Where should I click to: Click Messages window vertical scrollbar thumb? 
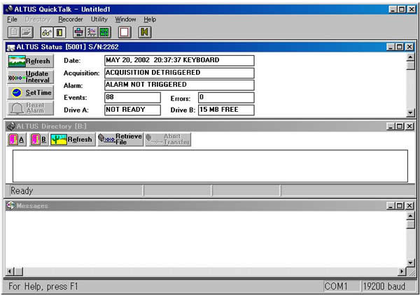[410, 224]
